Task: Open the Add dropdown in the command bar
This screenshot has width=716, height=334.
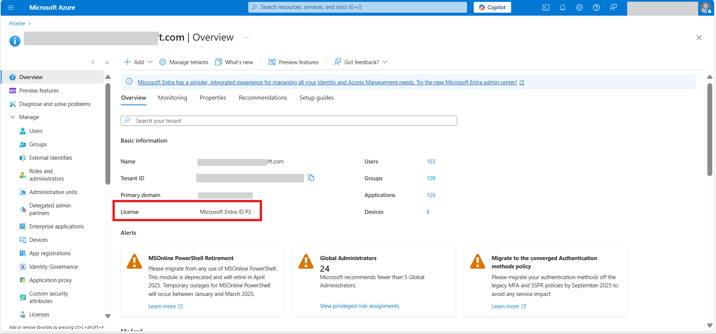Action: pos(138,62)
